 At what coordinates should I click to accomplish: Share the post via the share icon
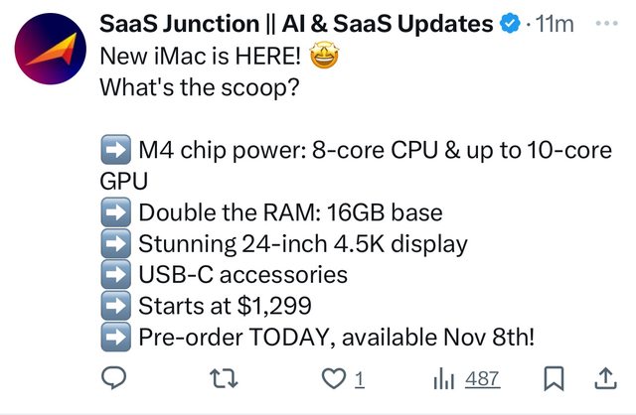coord(604,378)
